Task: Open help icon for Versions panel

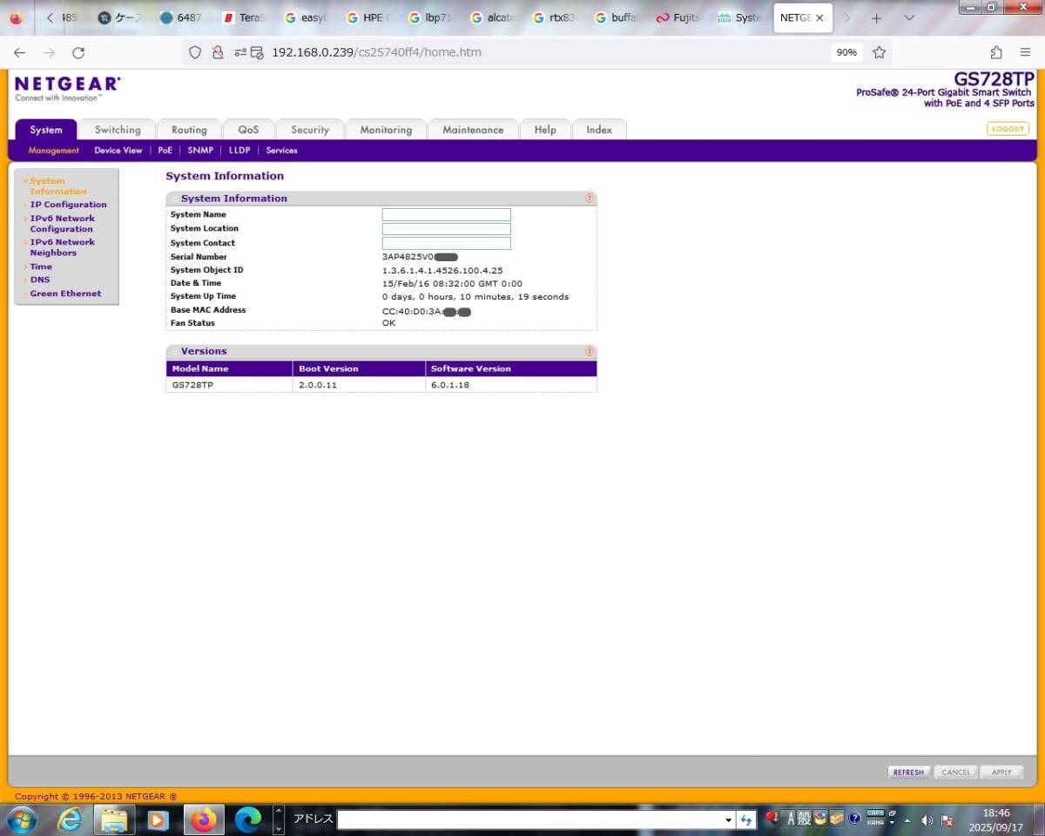Action: tap(590, 352)
